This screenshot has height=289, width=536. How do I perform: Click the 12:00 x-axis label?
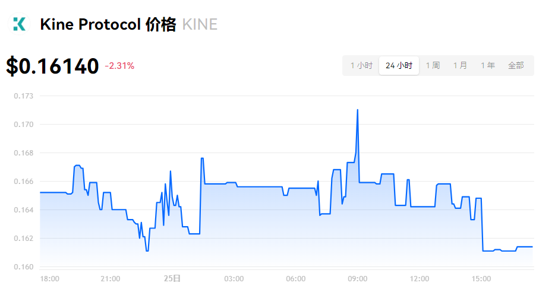[x=420, y=279]
